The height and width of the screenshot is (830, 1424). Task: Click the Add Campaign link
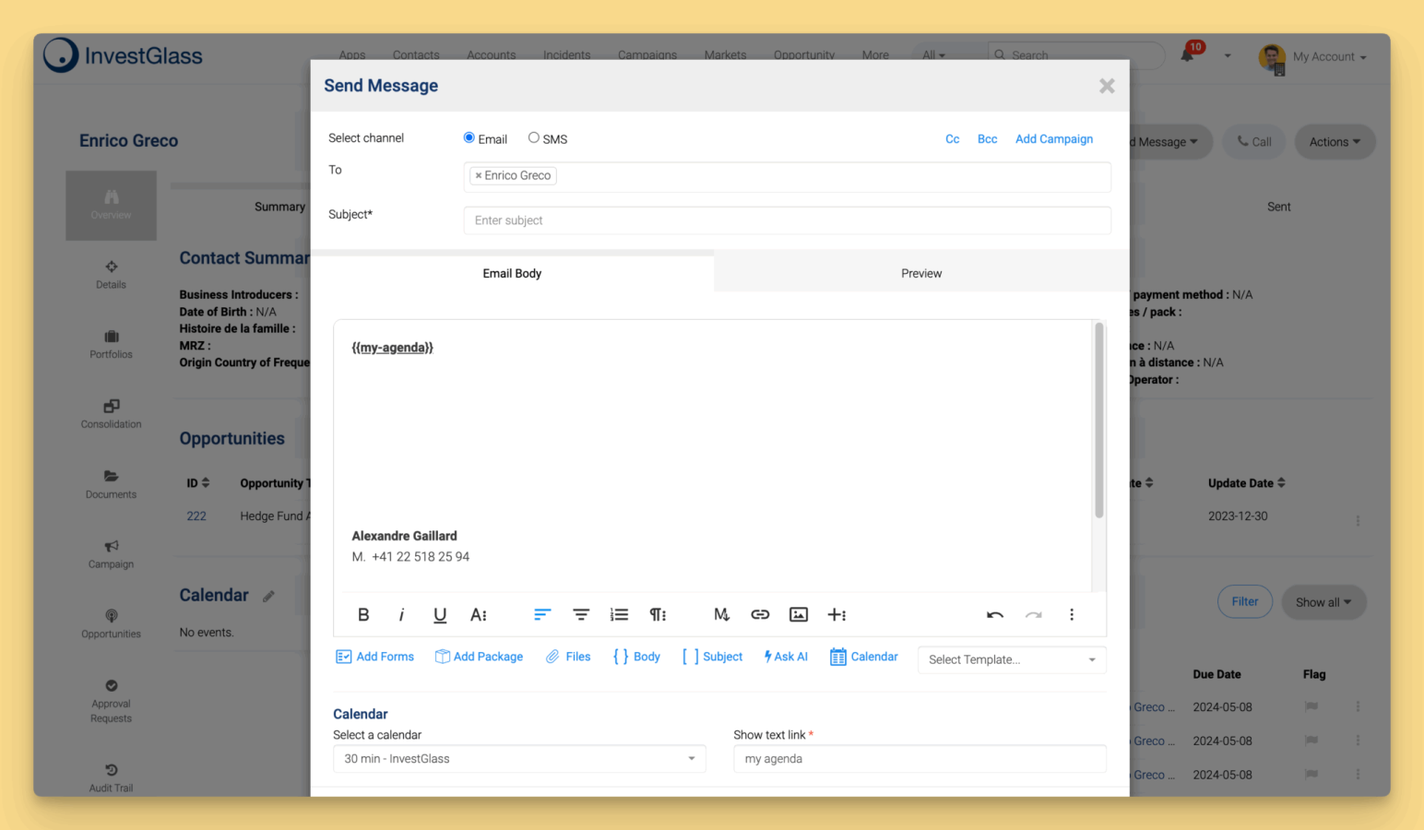1053,139
